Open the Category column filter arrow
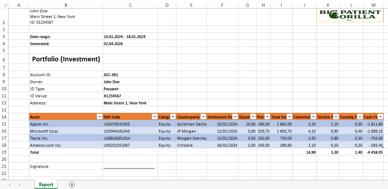The image size is (388, 189). click(173, 117)
